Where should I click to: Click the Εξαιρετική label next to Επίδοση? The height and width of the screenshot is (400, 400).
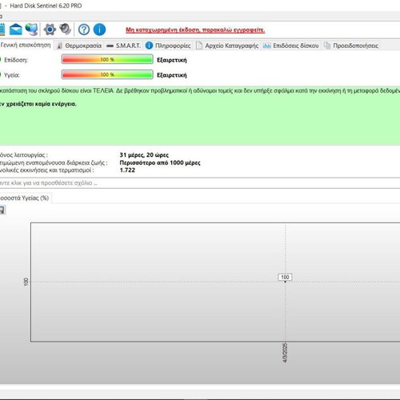pos(172,60)
